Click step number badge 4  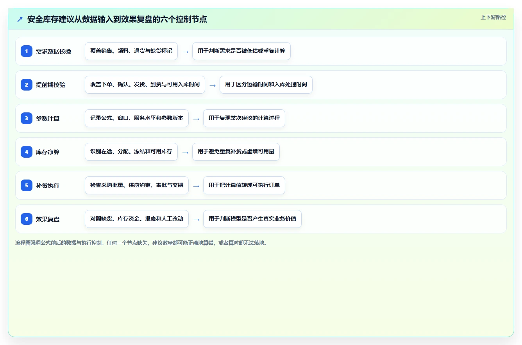[x=27, y=152]
